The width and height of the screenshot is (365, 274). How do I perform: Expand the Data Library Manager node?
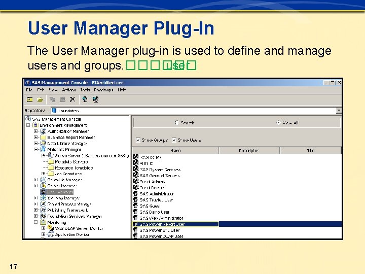[36, 144]
